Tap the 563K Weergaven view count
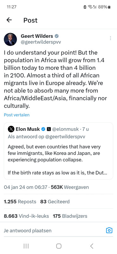117x254 pixels. click(70, 187)
